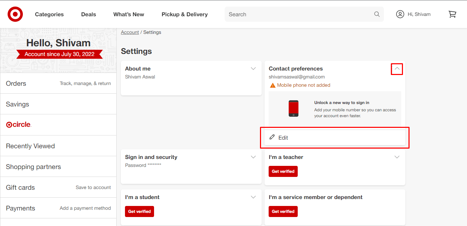Click the shivamsaswal@gmail.com email text

[297, 77]
